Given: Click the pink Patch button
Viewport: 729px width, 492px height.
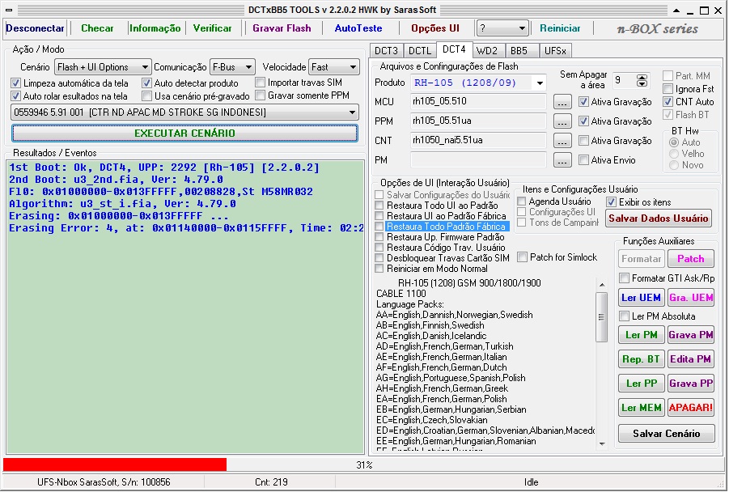Looking at the screenshot, I should (x=690, y=259).
